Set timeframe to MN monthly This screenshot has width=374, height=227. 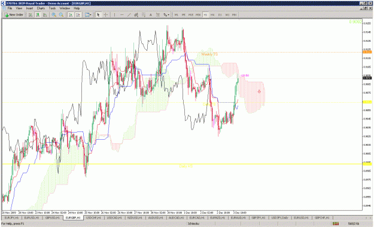pyautogui.click(x=234, y=15)
